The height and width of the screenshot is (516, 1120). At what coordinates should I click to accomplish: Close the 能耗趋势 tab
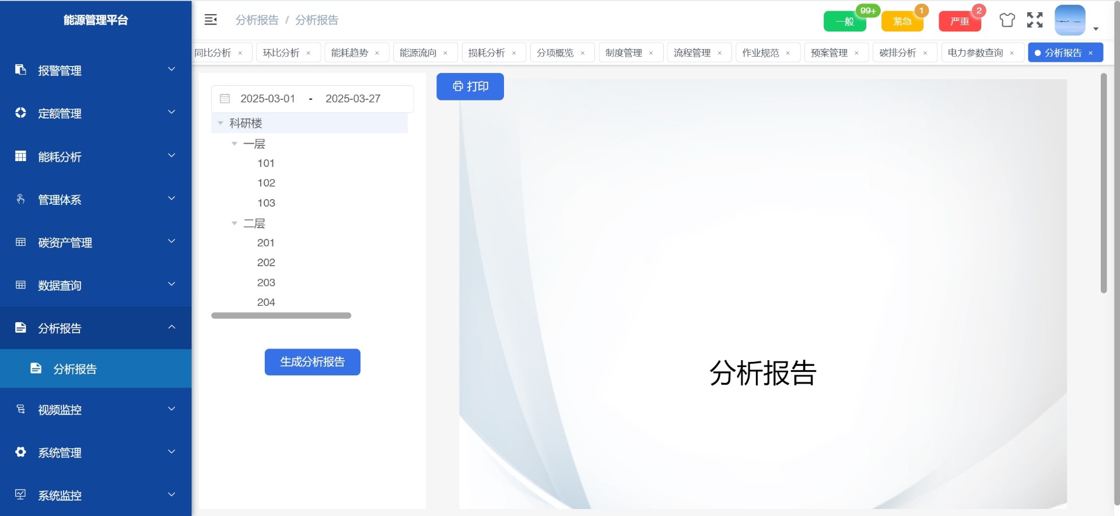(377, 53)
